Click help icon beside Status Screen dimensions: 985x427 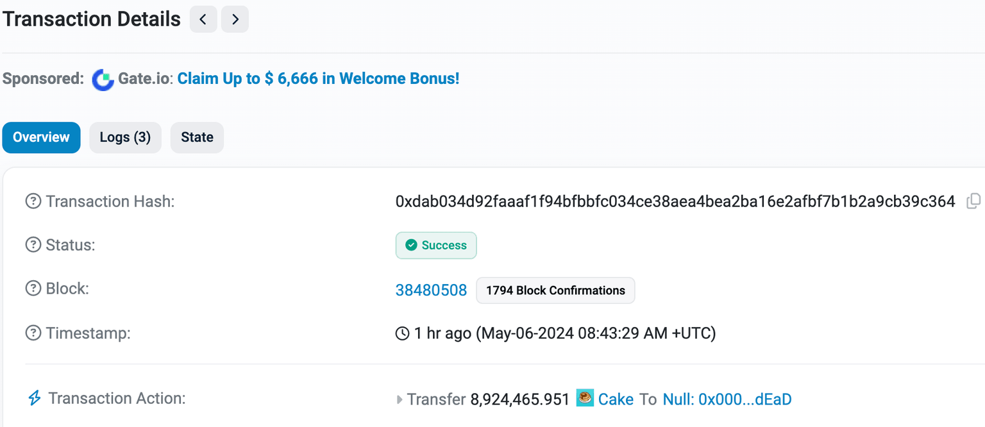point(33,245)
